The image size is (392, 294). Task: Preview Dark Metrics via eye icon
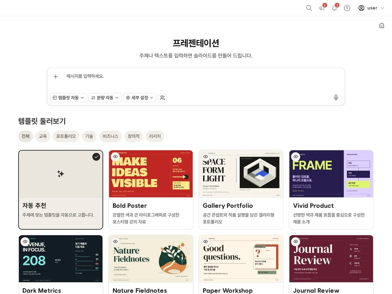(25, 242)
